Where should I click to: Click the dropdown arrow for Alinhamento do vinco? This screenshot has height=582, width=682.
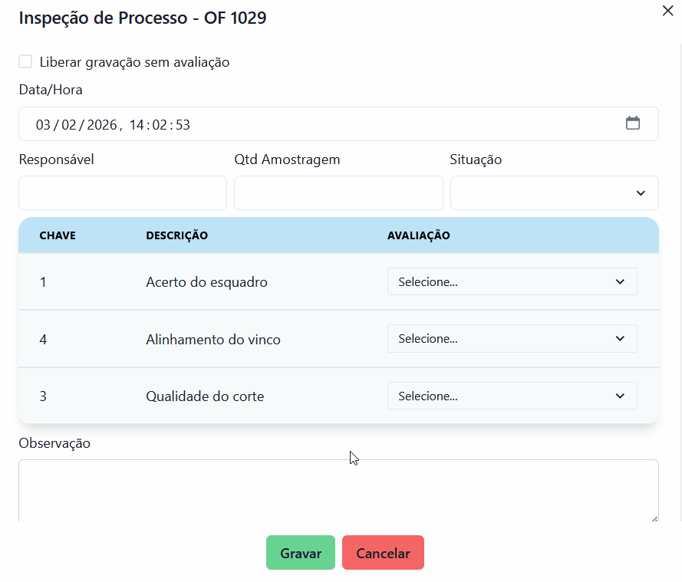620,338
